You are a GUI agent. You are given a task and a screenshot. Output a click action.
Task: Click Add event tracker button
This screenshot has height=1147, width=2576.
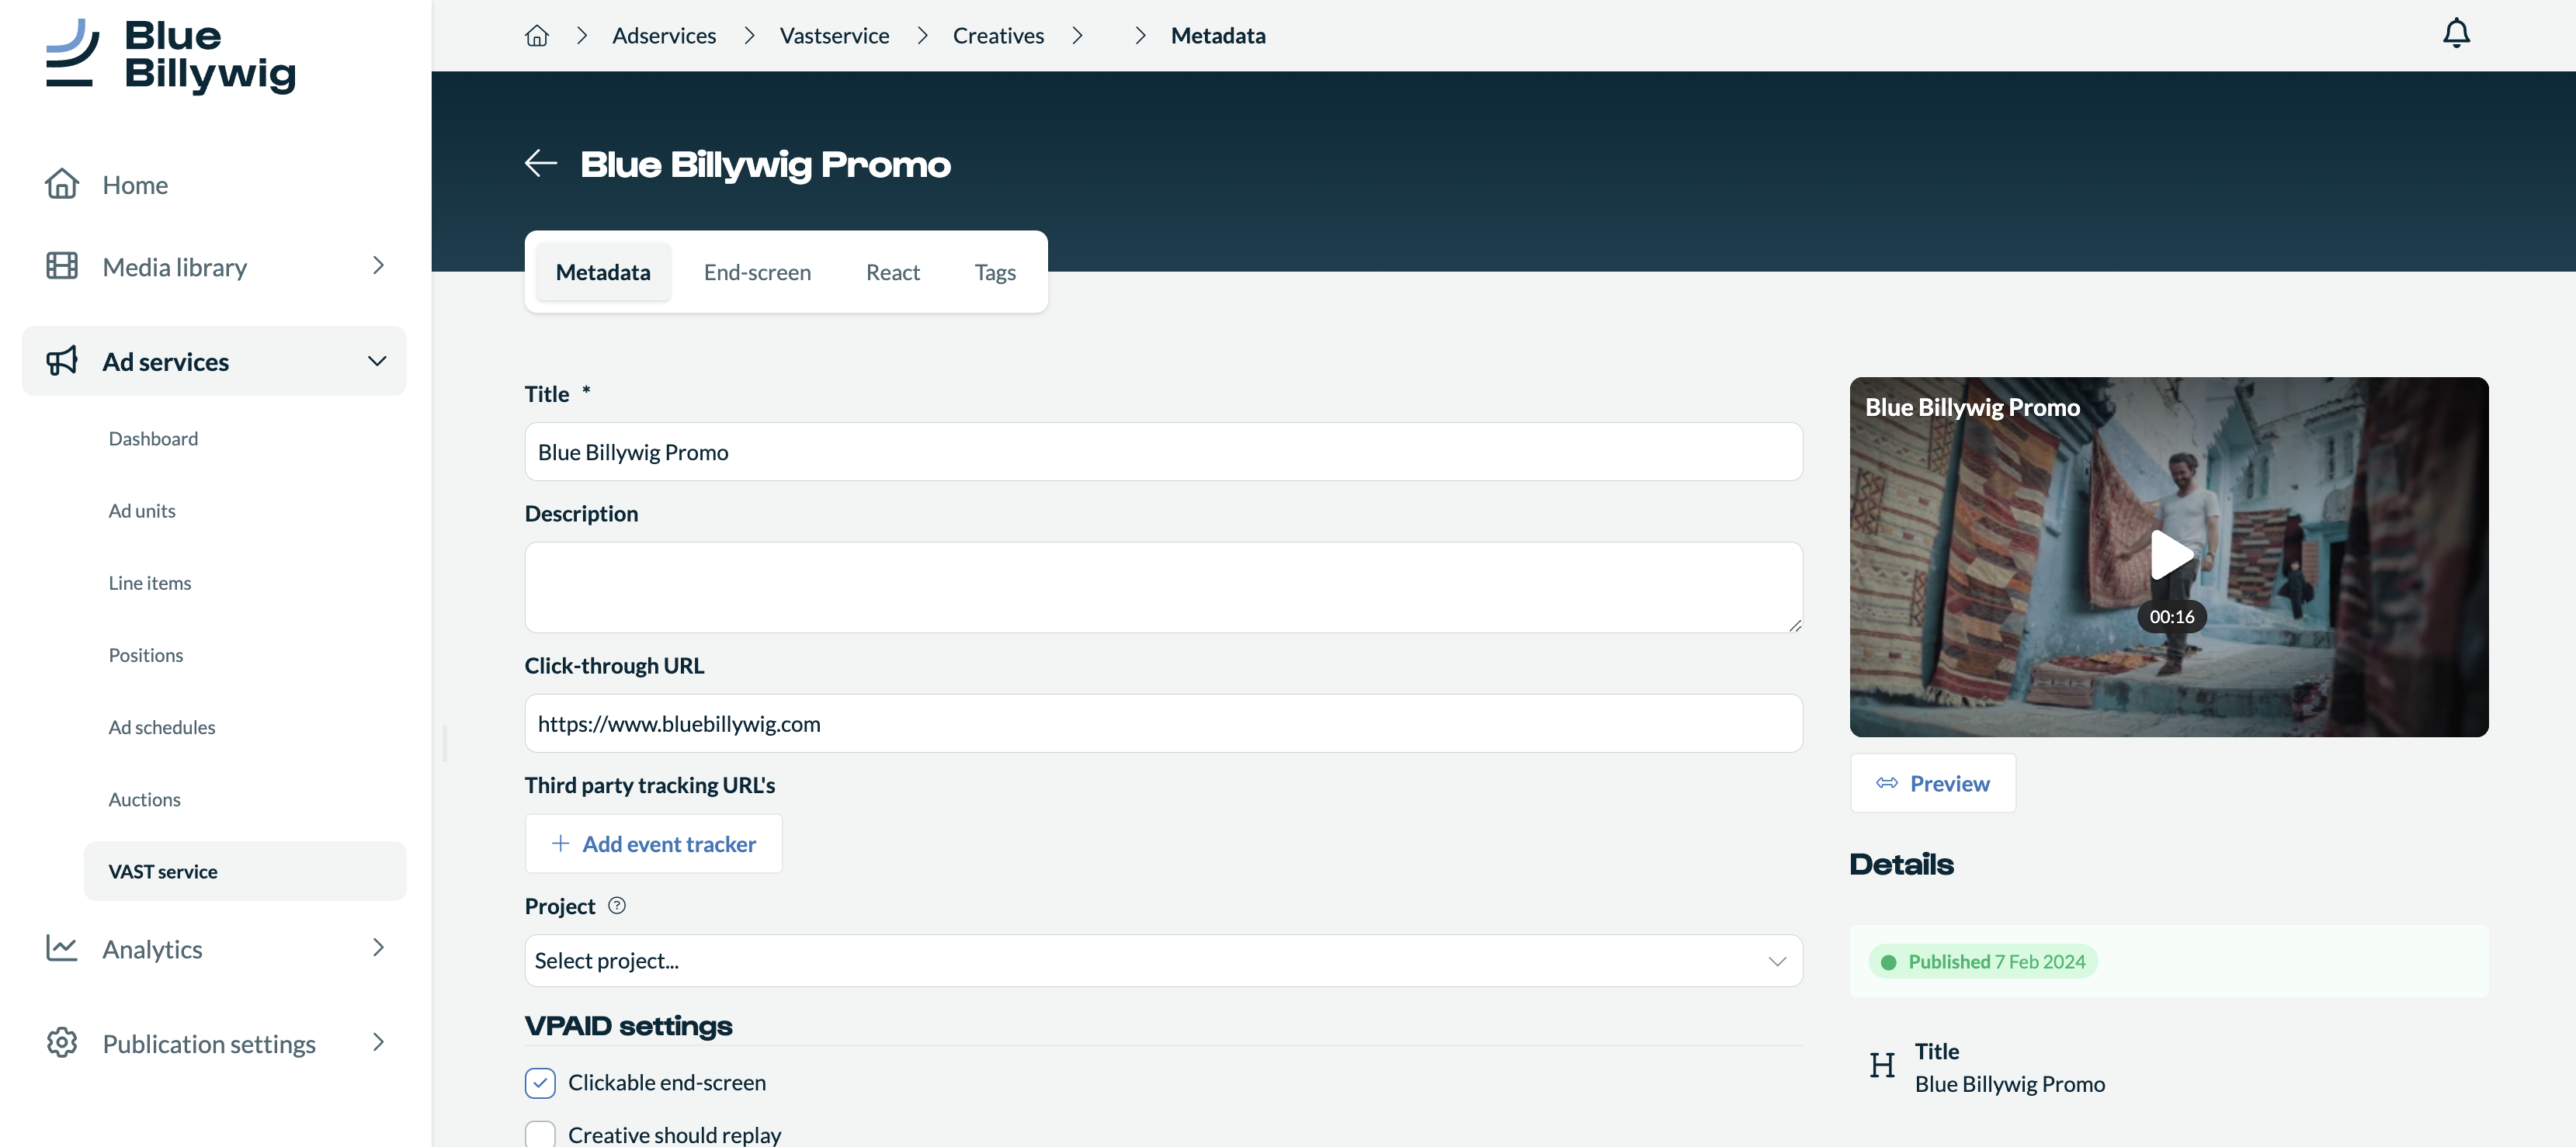point(653,843)
